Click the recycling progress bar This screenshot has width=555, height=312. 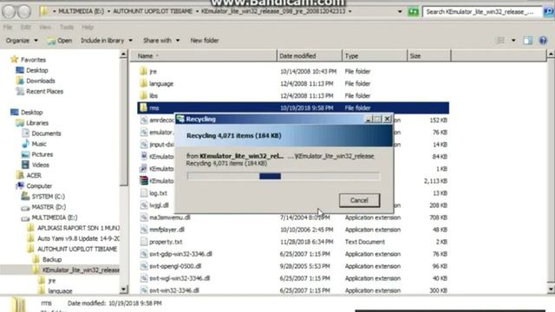(284, 176)
